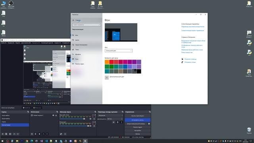
Task: Open the scene transition type dropdown
Action: [x=110, y=116]
